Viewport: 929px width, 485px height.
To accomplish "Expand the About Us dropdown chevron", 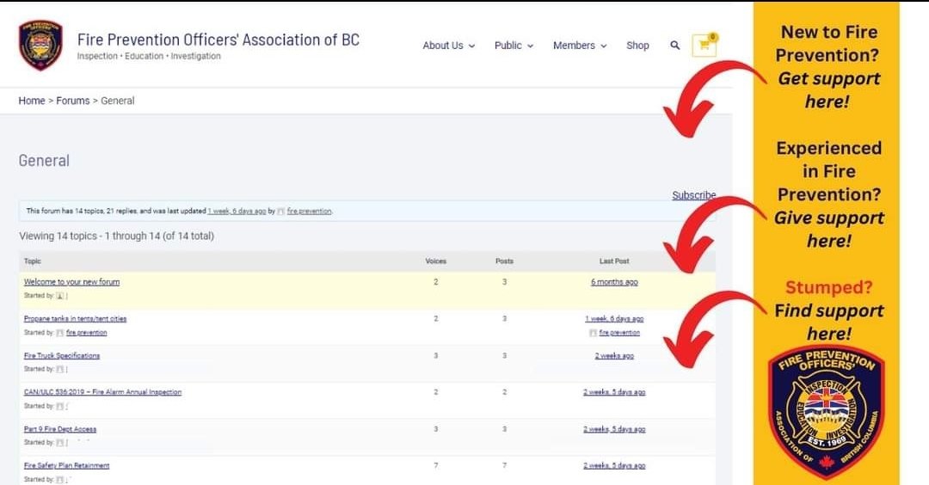I will pyautogui.click(x=471, y=46).
